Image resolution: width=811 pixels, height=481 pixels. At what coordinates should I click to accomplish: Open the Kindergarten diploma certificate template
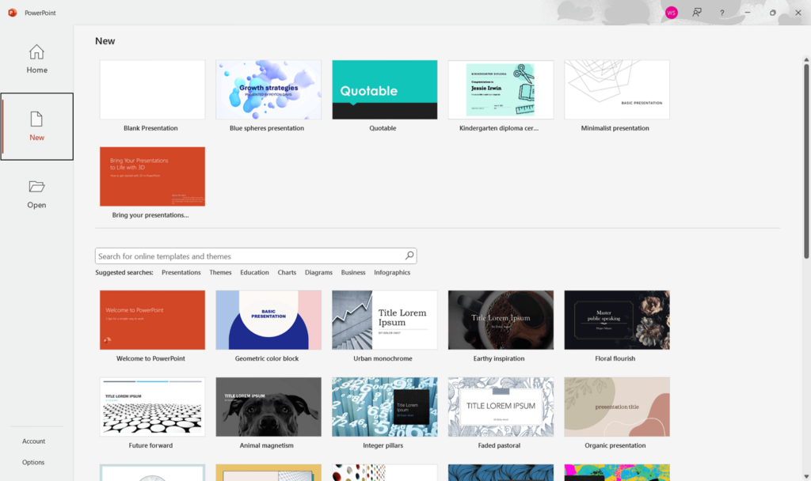click(x=501, y=89)
